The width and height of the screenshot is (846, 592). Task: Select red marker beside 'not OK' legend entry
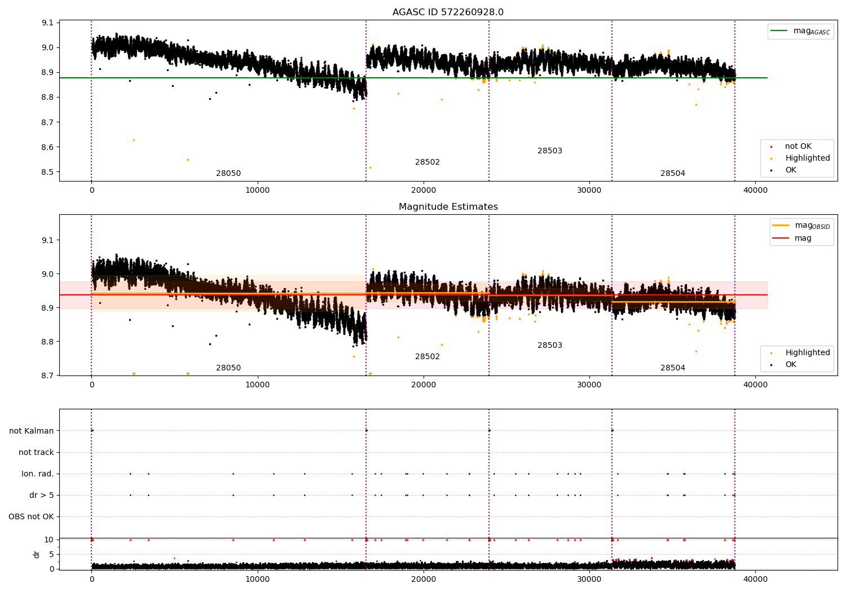[x=772, y=147]
